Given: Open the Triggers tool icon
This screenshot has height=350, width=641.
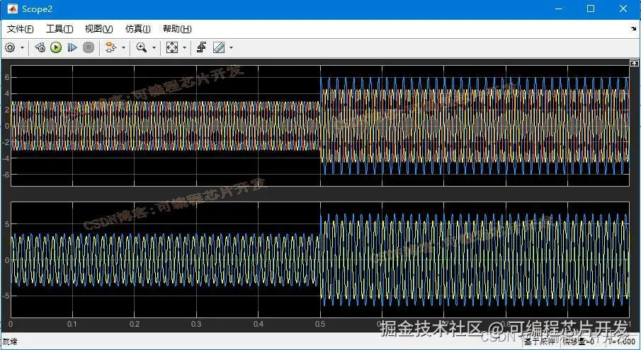Looking at the screenshot, I should [x=201, y=48].
